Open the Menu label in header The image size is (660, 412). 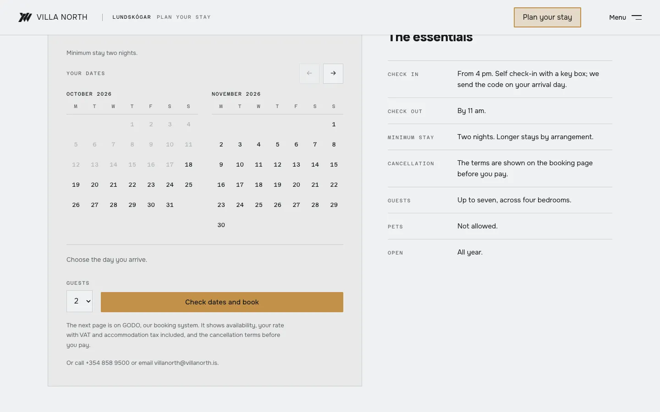pyautogui.click(x=617, y=17)
